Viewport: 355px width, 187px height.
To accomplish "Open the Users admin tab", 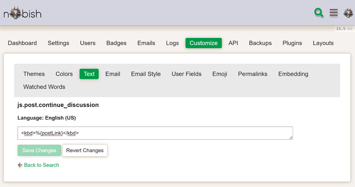I will click(x=88, y=43).
